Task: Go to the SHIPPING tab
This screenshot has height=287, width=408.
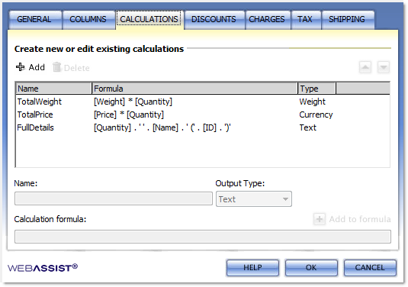Action: tap(347, 20)
